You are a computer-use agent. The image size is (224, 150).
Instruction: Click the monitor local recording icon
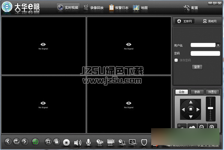[x=111, y=142]
